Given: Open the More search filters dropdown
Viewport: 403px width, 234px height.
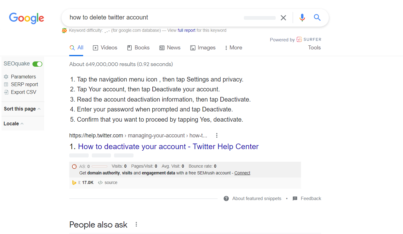Looking at the screenshot, I should tap(233, 48).
